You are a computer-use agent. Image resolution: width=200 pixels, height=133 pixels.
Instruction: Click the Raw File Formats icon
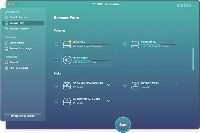point(6,68)
